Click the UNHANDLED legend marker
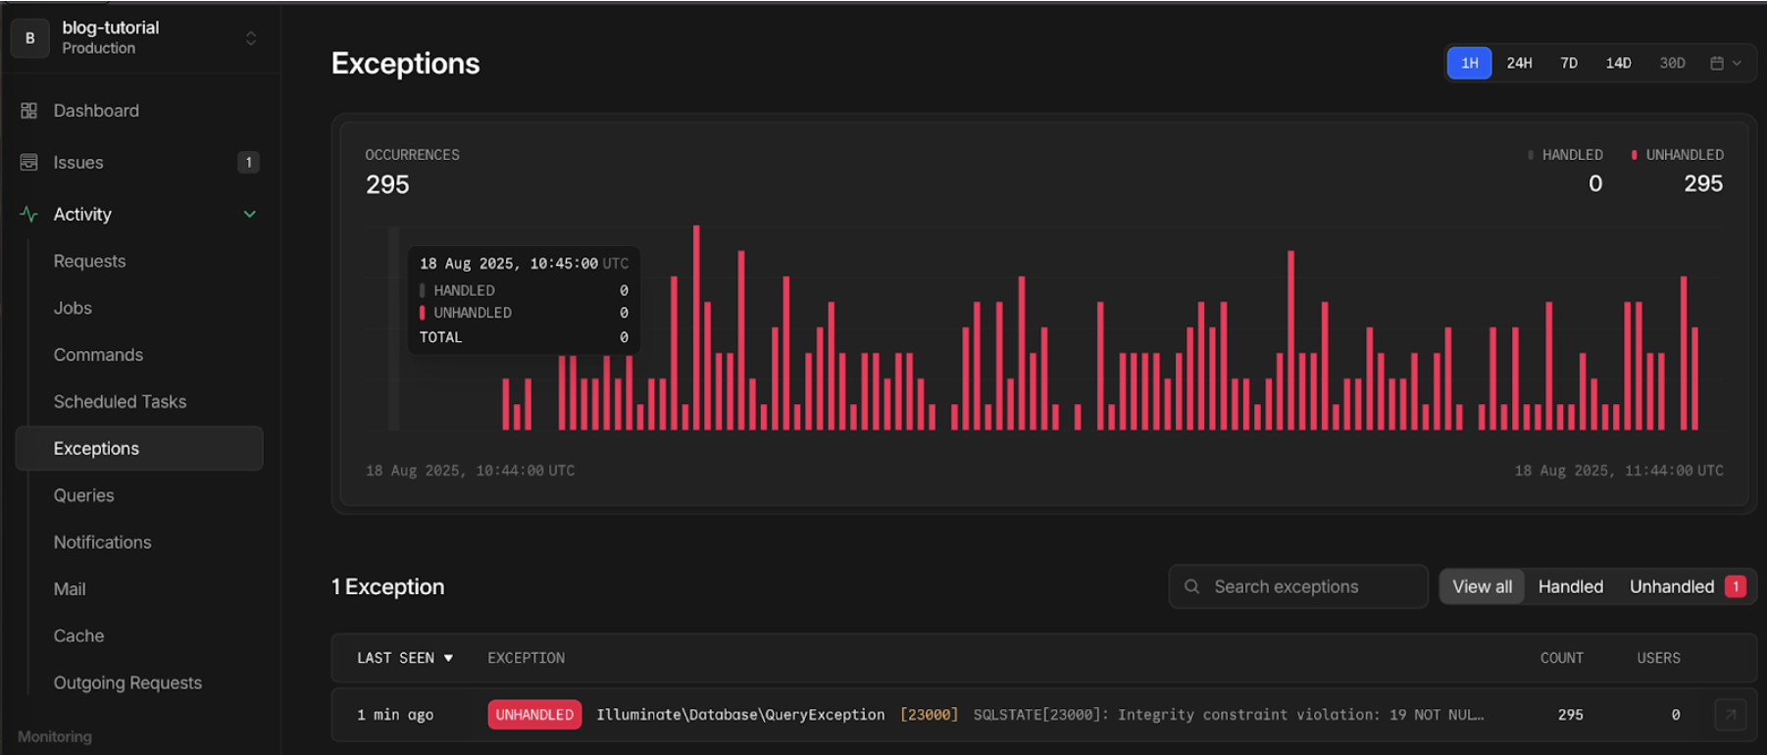Viewport: 1767px width, 755px height. coord(1634,155)
